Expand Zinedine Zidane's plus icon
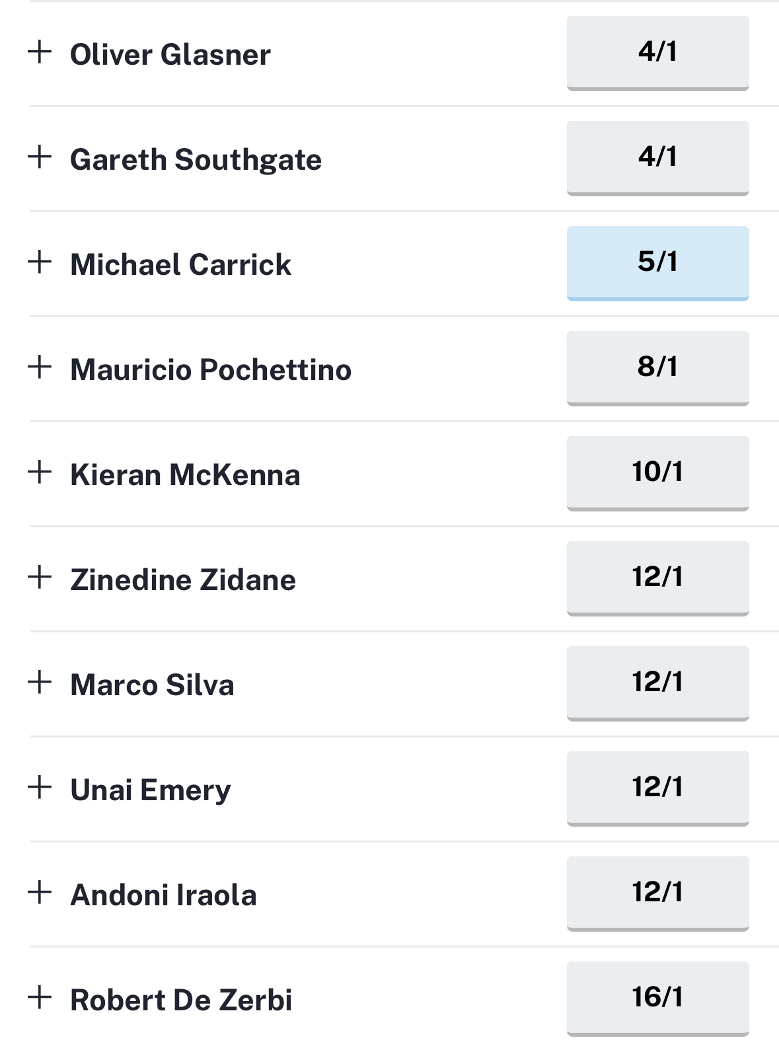The height and width of the screenshot is (1048, 779). [x=40, y=577]
